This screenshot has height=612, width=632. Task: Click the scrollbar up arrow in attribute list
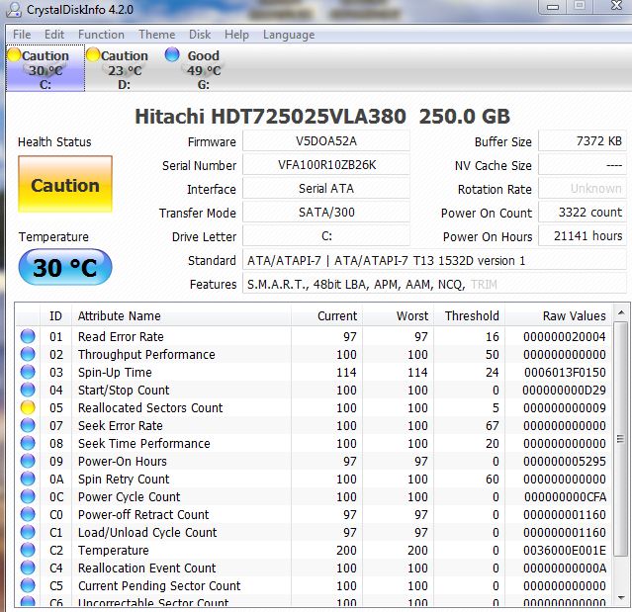(621, 312)
